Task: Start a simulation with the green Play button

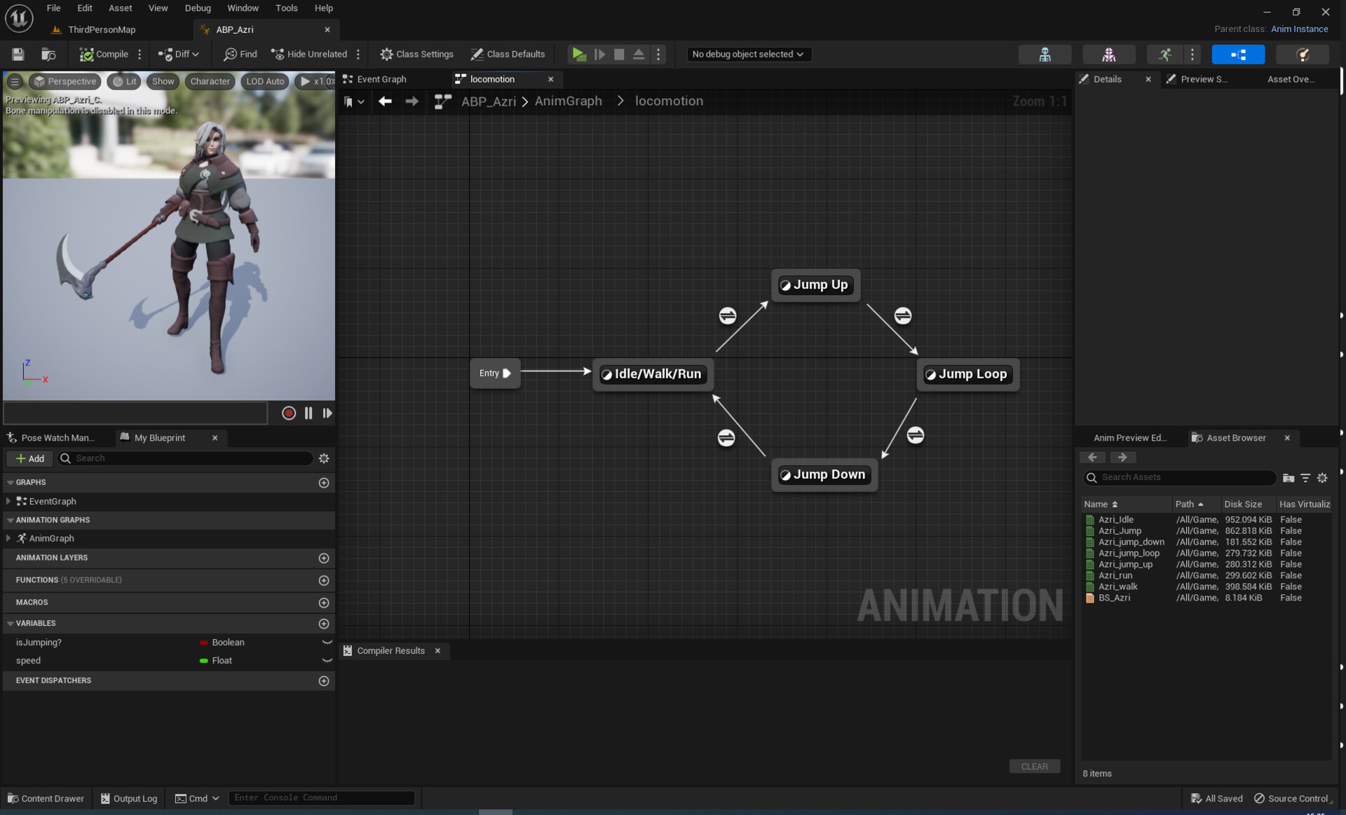Action: 579,54
